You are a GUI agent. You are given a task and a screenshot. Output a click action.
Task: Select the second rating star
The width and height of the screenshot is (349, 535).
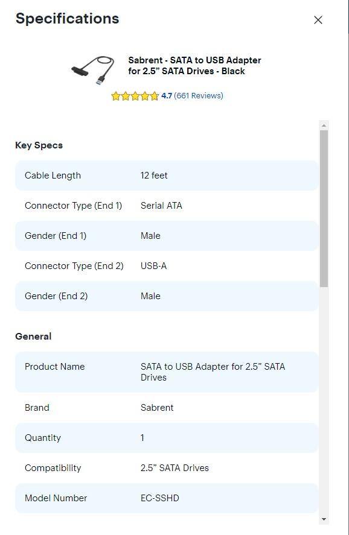pyautogui.click(x=126, y=95)
